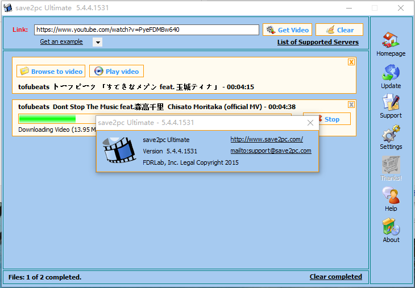Open the save2pc.com website link

(266, 139)
